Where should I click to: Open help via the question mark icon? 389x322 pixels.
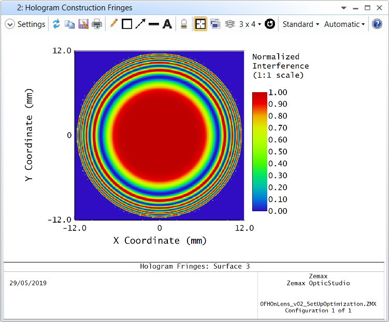point(377,24)
